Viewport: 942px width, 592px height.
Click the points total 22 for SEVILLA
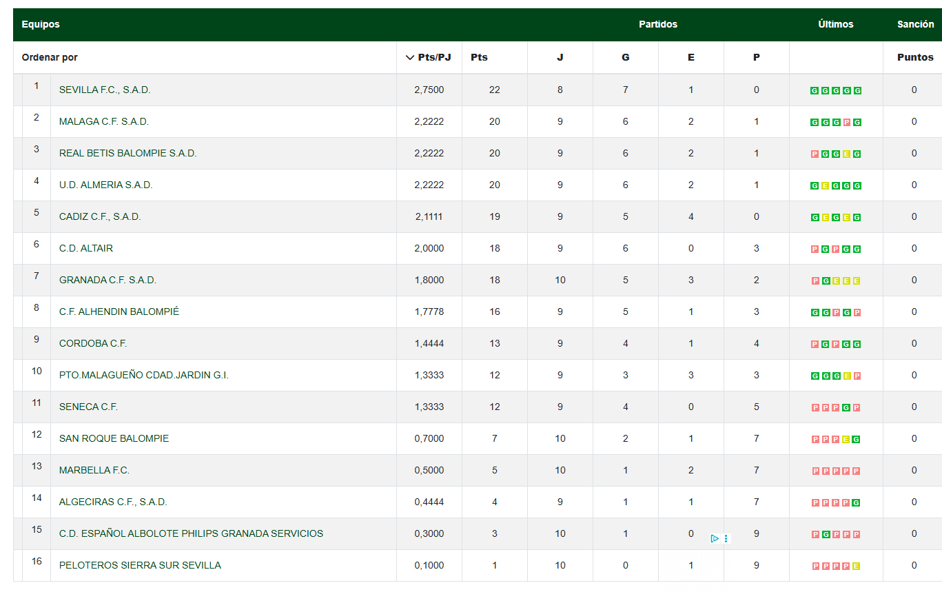[x=495, y=90]
